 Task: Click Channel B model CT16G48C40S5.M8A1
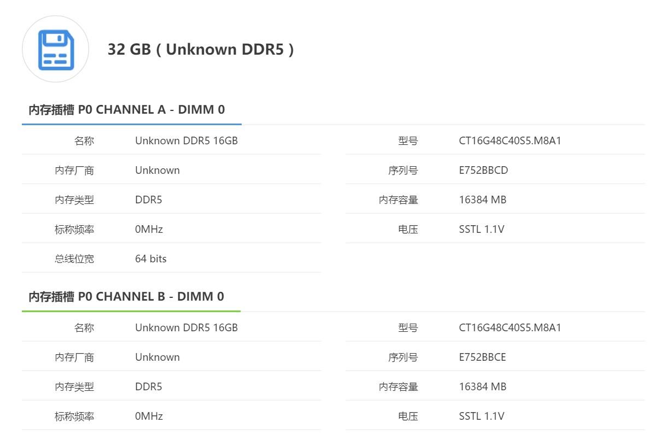(x=510, y=327)
